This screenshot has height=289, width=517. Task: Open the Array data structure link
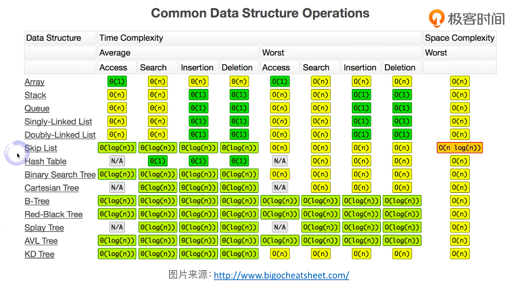click(x=34, y=82)
